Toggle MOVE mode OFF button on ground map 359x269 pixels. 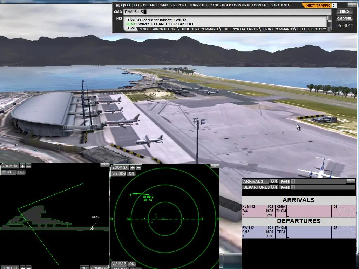point(21,172)
